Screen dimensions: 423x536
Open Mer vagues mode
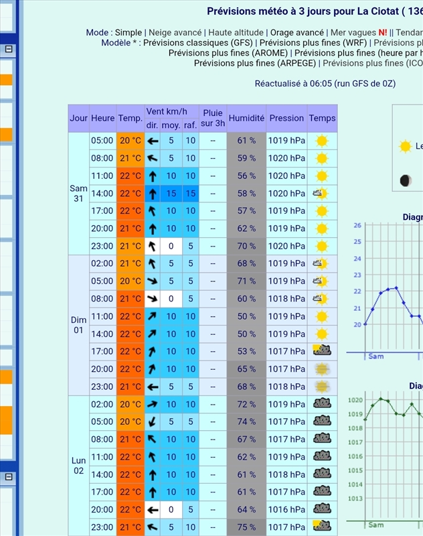(x=353, y=32)
